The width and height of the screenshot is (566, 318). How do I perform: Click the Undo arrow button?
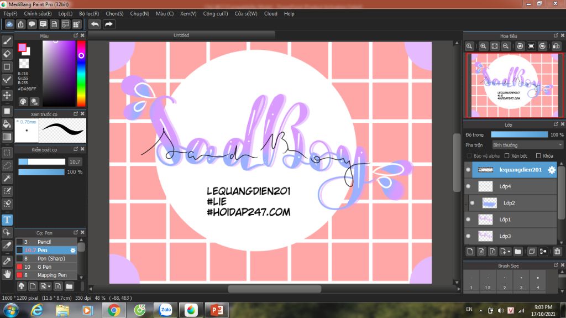point(95,24)
